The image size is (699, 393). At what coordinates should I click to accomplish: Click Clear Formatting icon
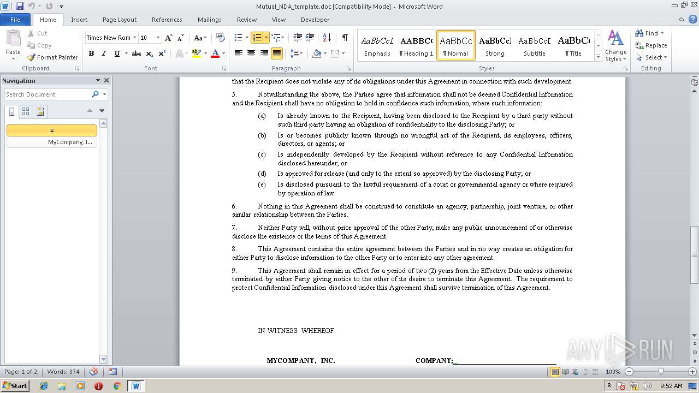(x=221, y=38)
